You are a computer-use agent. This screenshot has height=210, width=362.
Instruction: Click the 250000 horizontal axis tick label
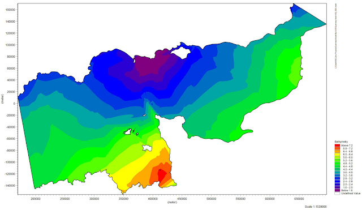[64, 199]
